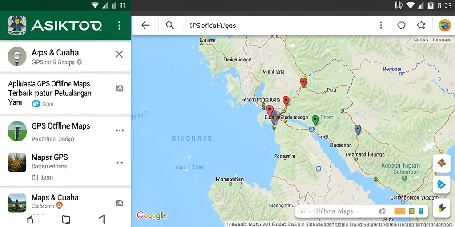Tap the star bookmark icon in toolbar

(x=421, y=25)
